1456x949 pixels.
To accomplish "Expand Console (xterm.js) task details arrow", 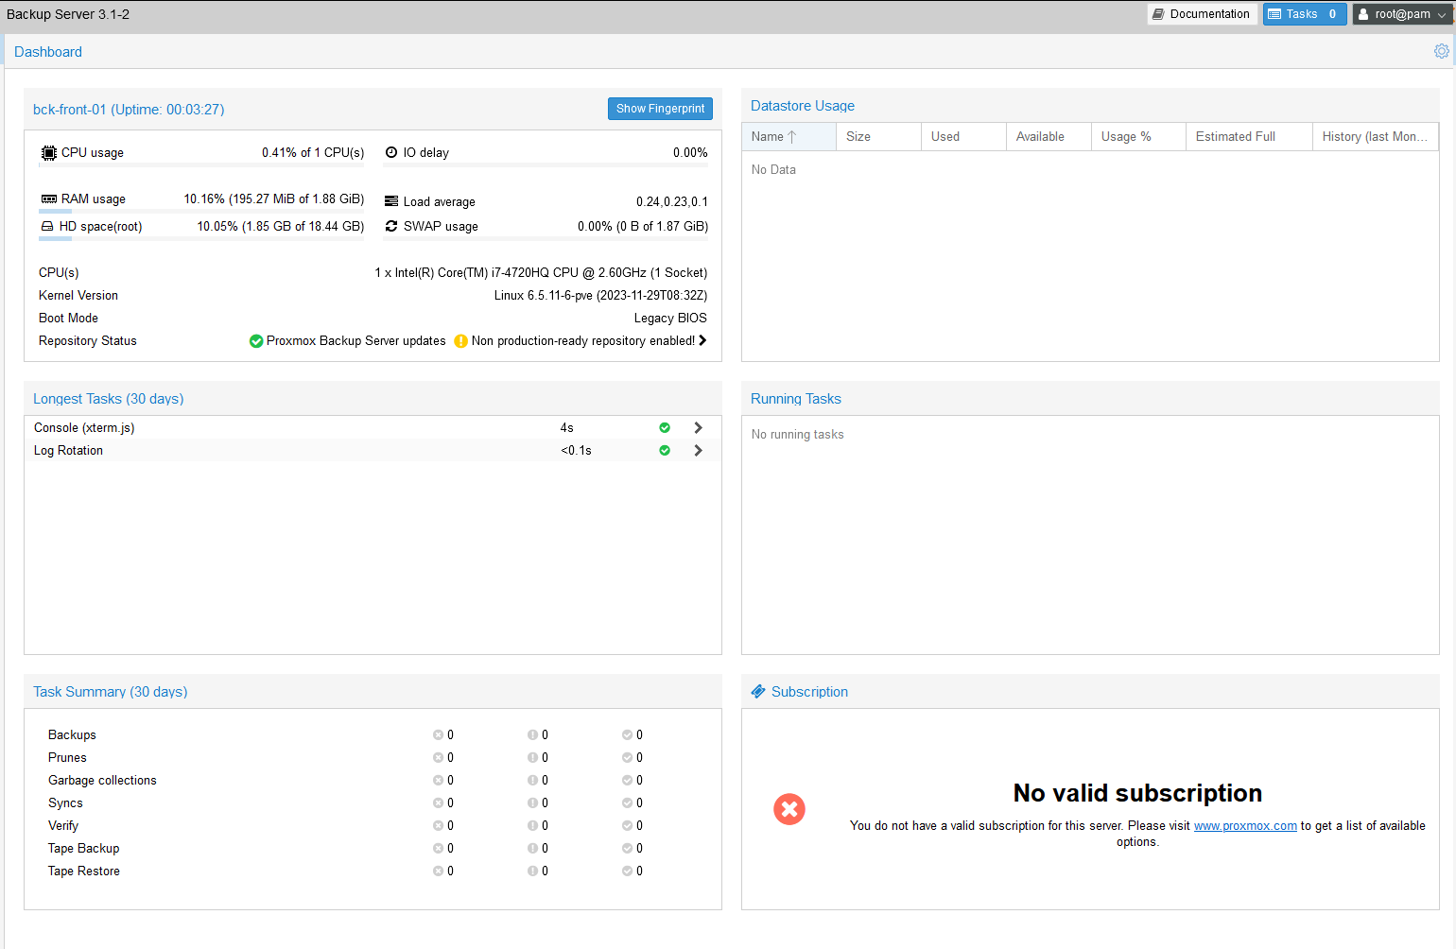I will tap(698, 428).
